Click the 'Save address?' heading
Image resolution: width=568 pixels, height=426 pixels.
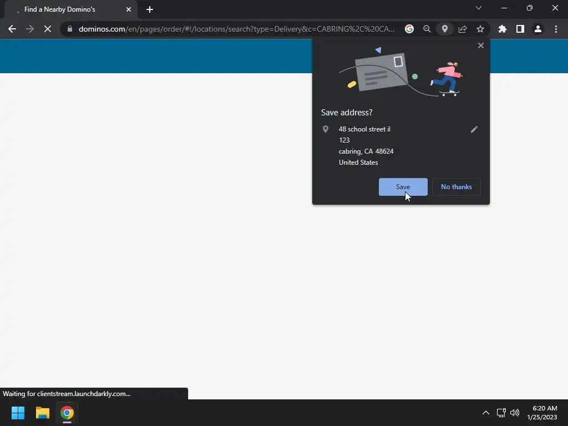coord(347,113)
